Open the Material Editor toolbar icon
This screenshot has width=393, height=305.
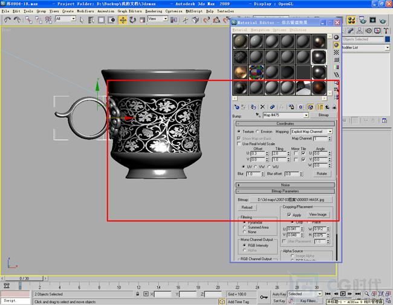tap(351, 20)
